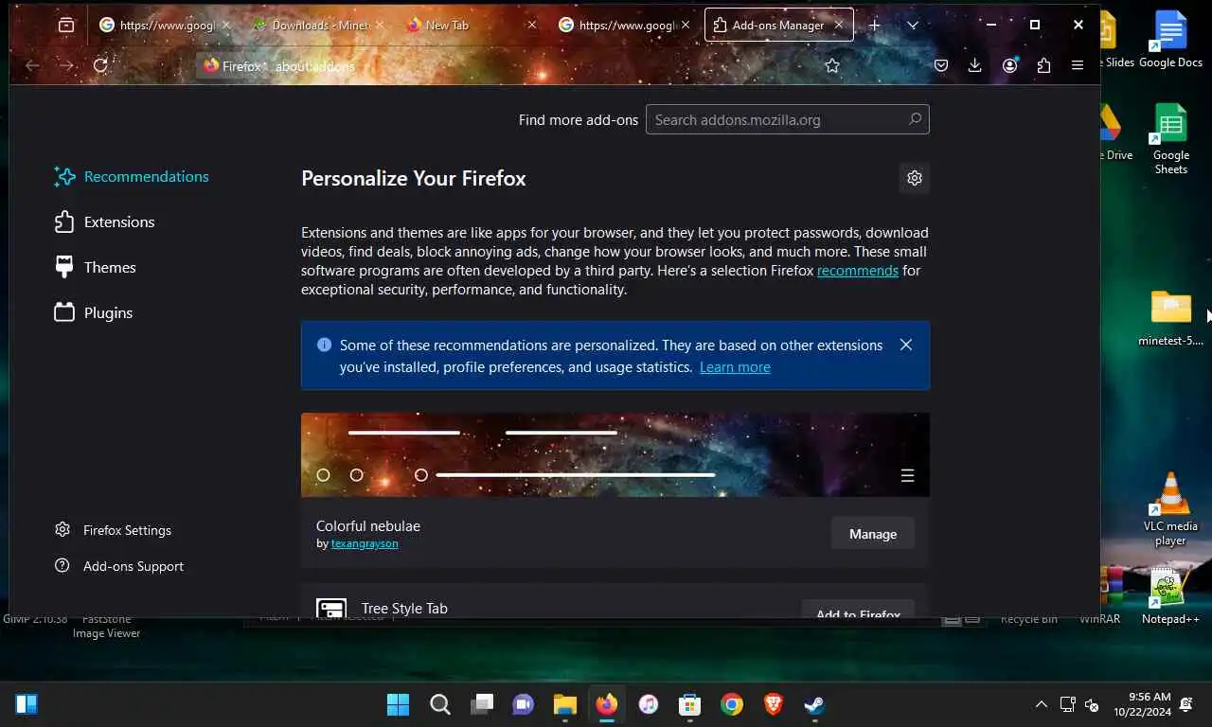Screen dimensions: 1212x727
Task: Focus the Search addons.mozilla.org field
Action: tap(787, 119)
